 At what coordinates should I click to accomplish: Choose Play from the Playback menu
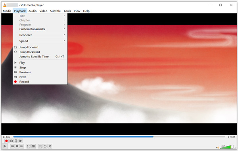pyautogui.click(x=40, y=63)
